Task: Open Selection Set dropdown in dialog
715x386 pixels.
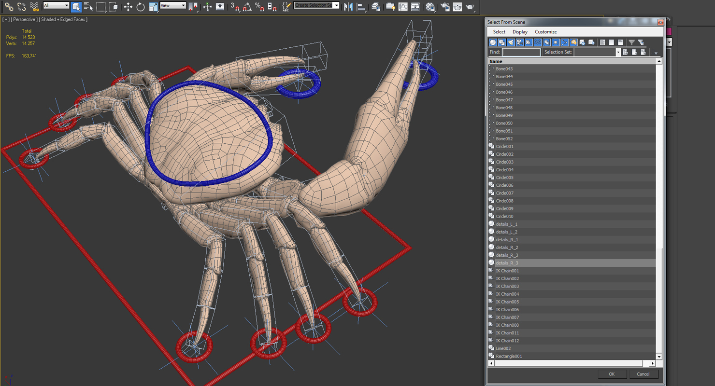Action: 618,52
